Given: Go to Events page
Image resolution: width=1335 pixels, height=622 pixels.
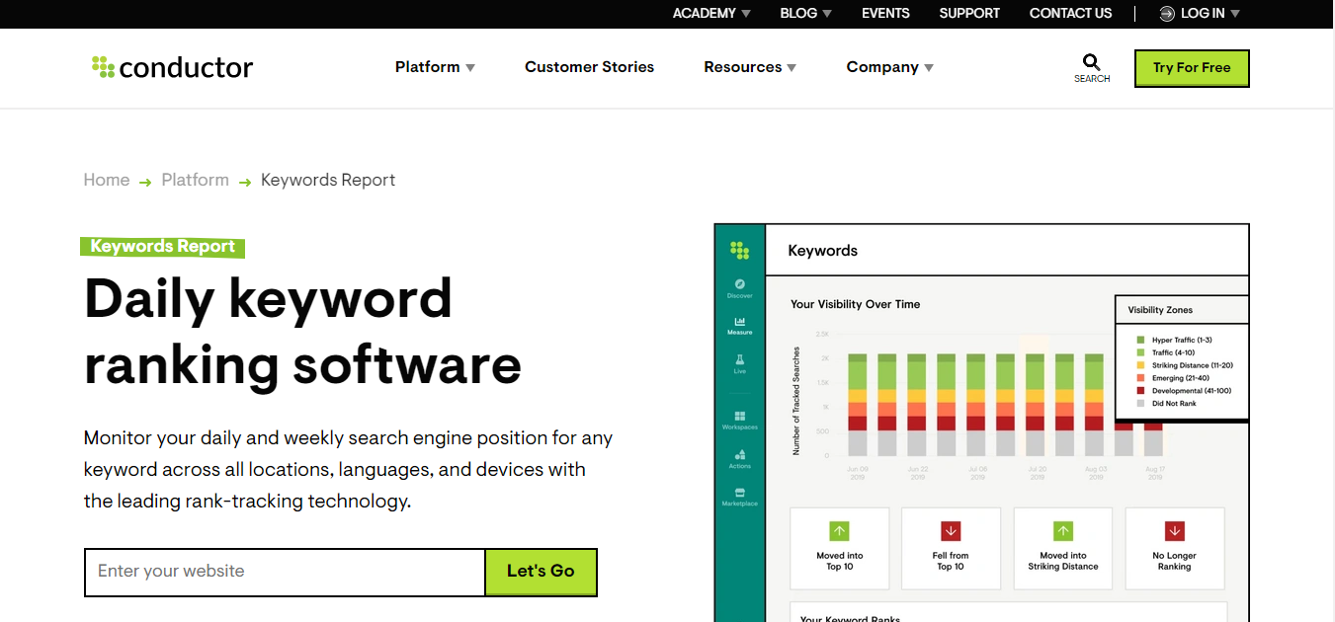Looking at the screenshot, I should [x=885, y=13].
